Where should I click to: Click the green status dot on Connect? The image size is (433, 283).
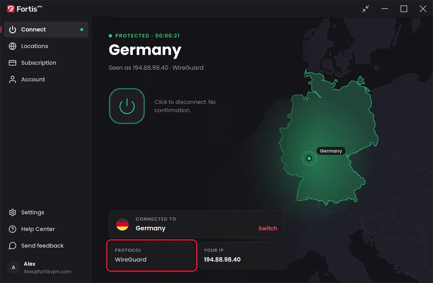(82, 30)
